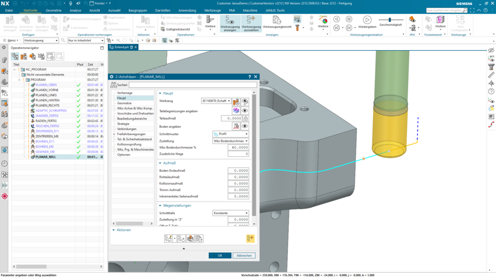Toggle show/hide eye icon on right toolbar
Image resolution: width=496 pixels, height=278 pixels.
tap(491, 50)
